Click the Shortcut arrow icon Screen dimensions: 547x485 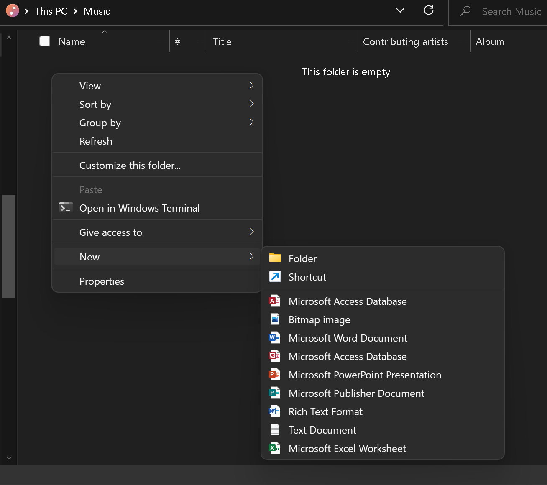click(x=275, y=277)
